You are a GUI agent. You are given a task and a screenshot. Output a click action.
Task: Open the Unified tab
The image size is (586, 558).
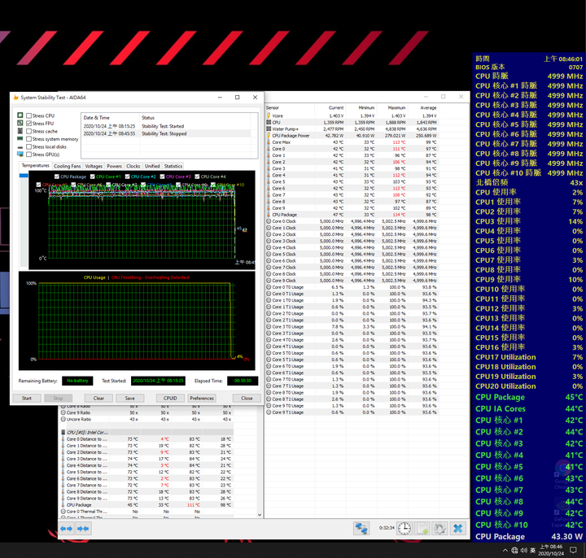point(152,166)
